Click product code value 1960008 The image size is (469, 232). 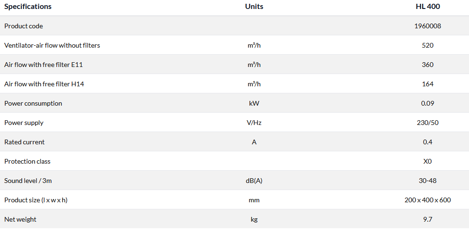click(427, 26)
